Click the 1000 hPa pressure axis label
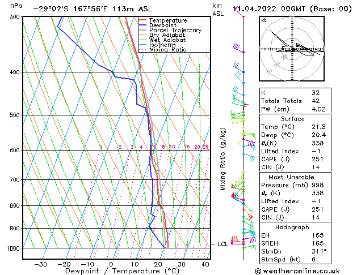 point(15,248)
